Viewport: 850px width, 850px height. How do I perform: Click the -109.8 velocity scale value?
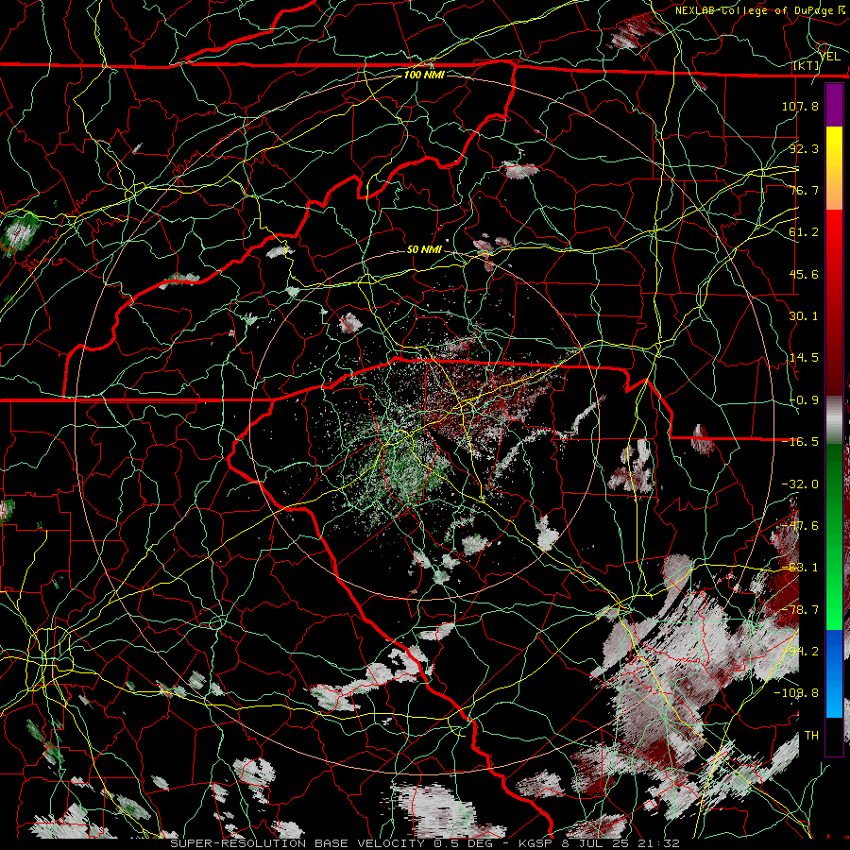796,693
